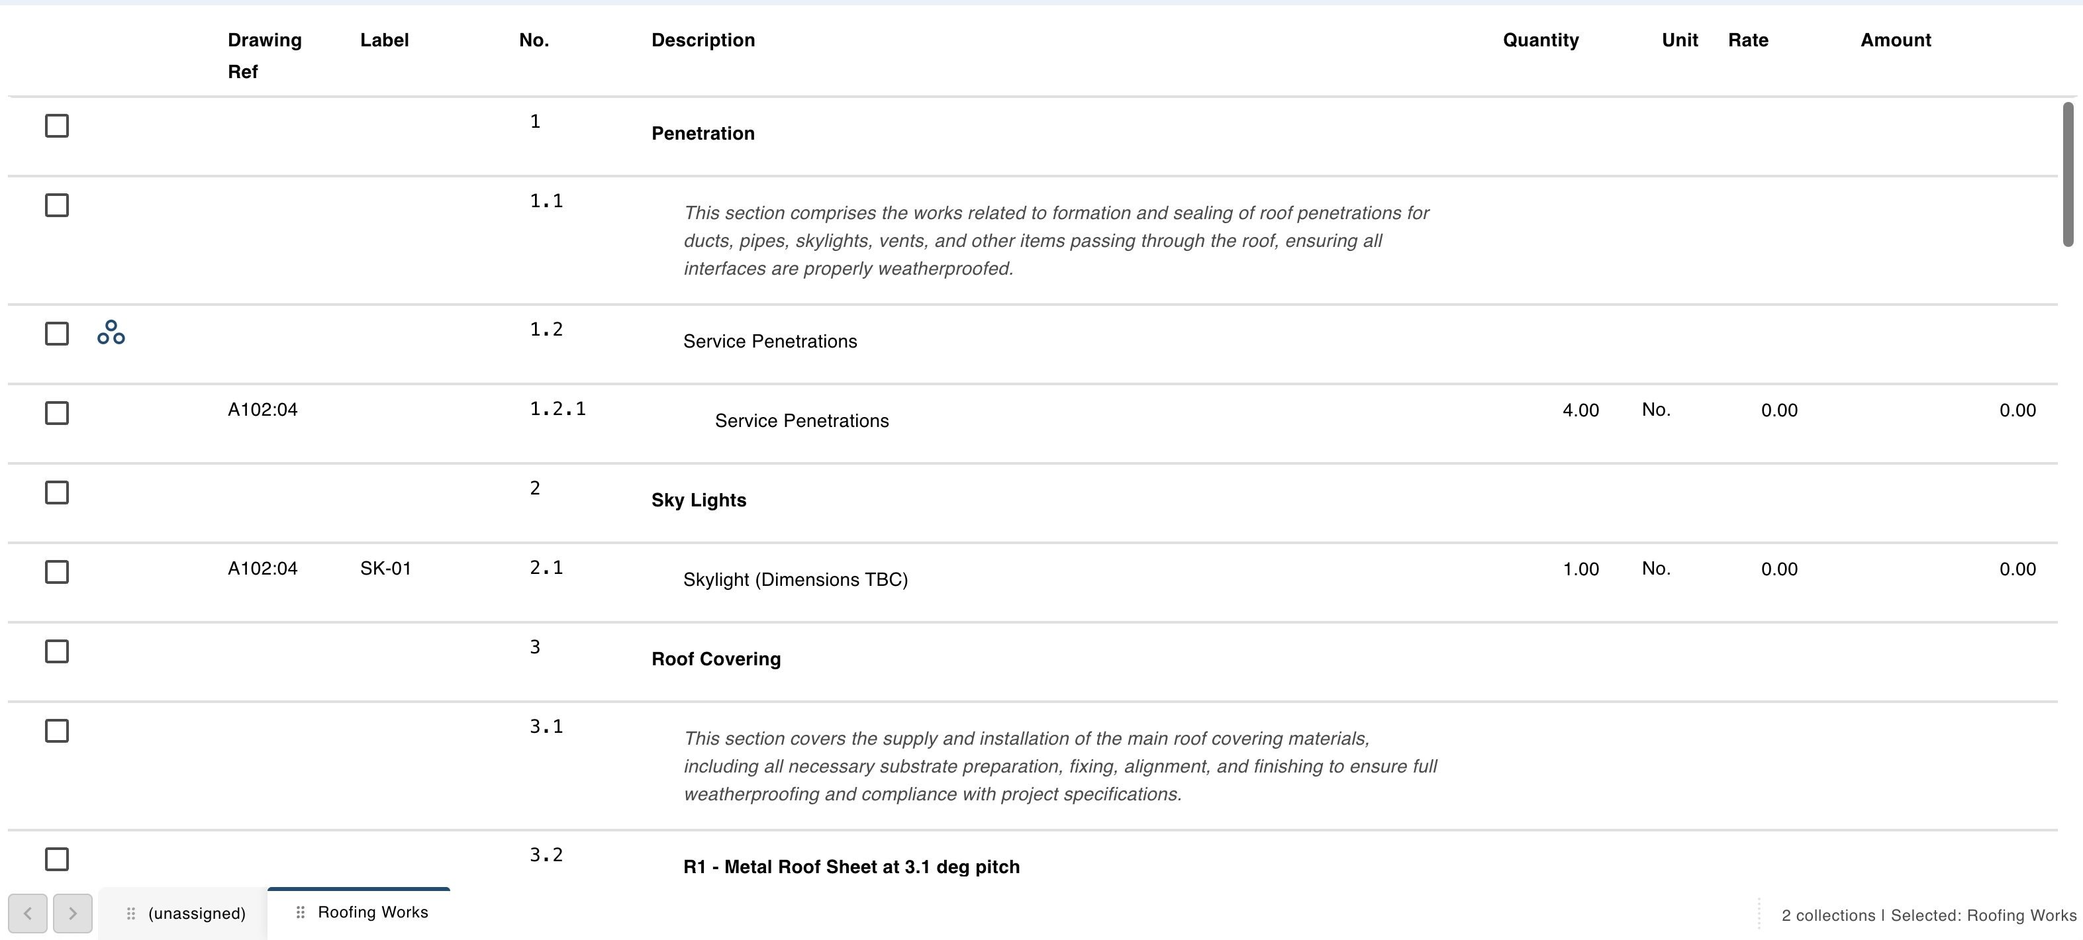
Task: Grab the drag handle on (unassigned) tab
Action: 130,914
